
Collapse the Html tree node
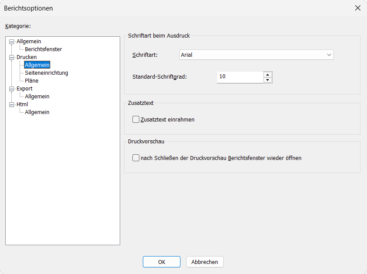click(11, 105)
